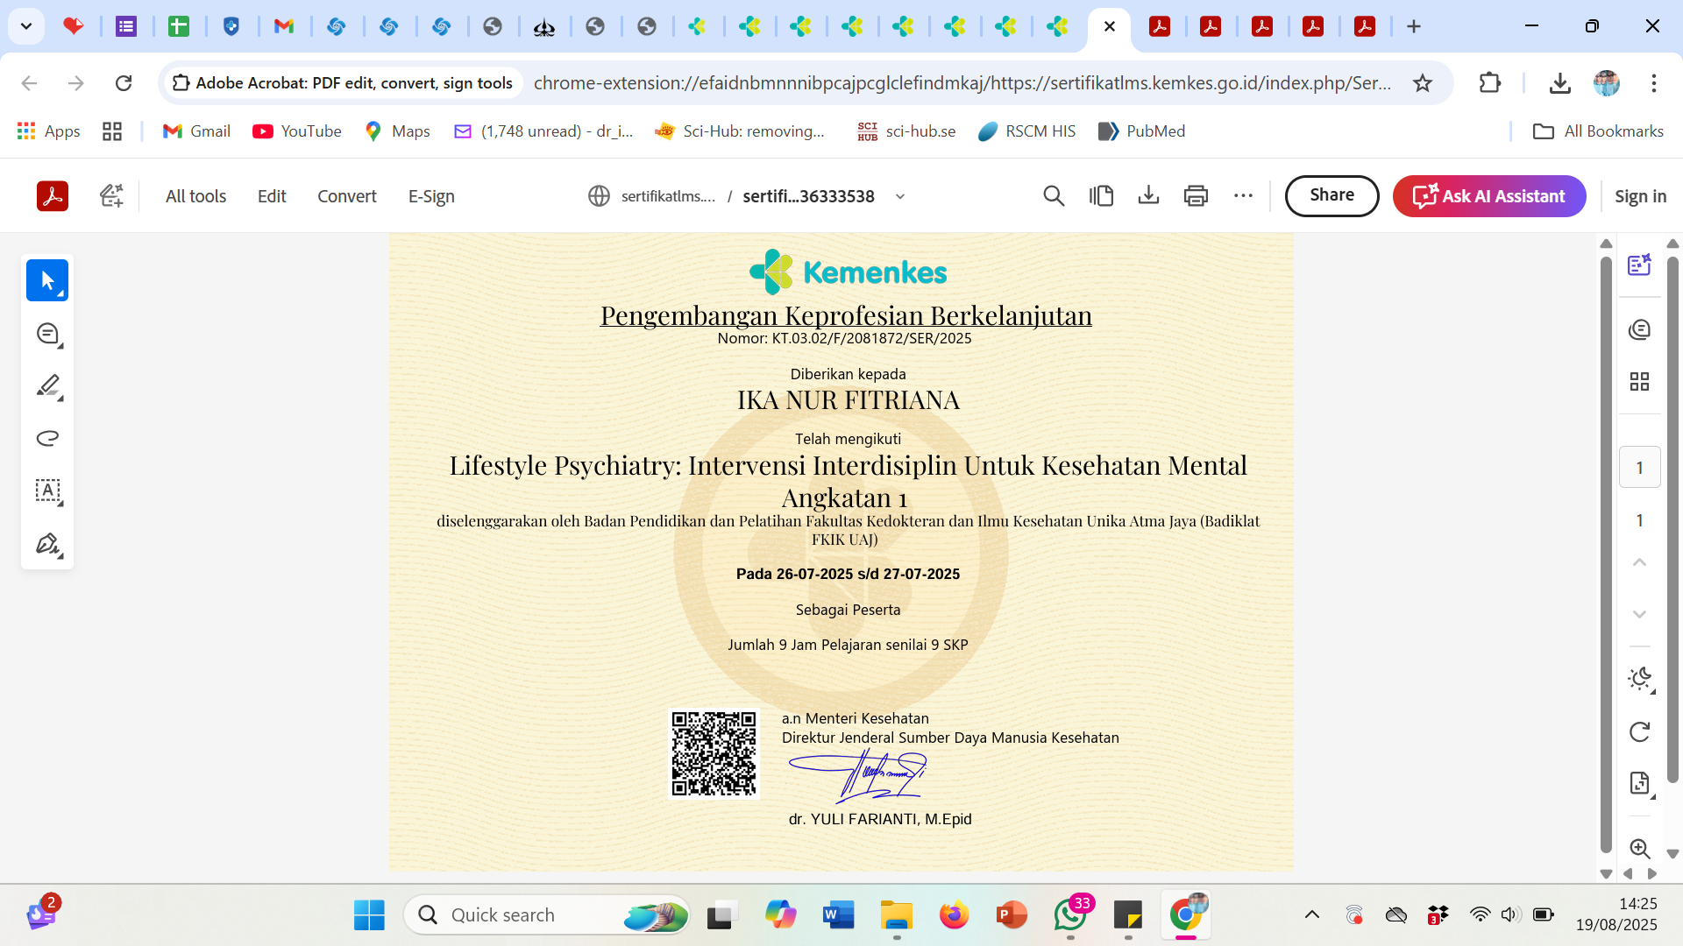Select the add text box tool

coord(47,491)
